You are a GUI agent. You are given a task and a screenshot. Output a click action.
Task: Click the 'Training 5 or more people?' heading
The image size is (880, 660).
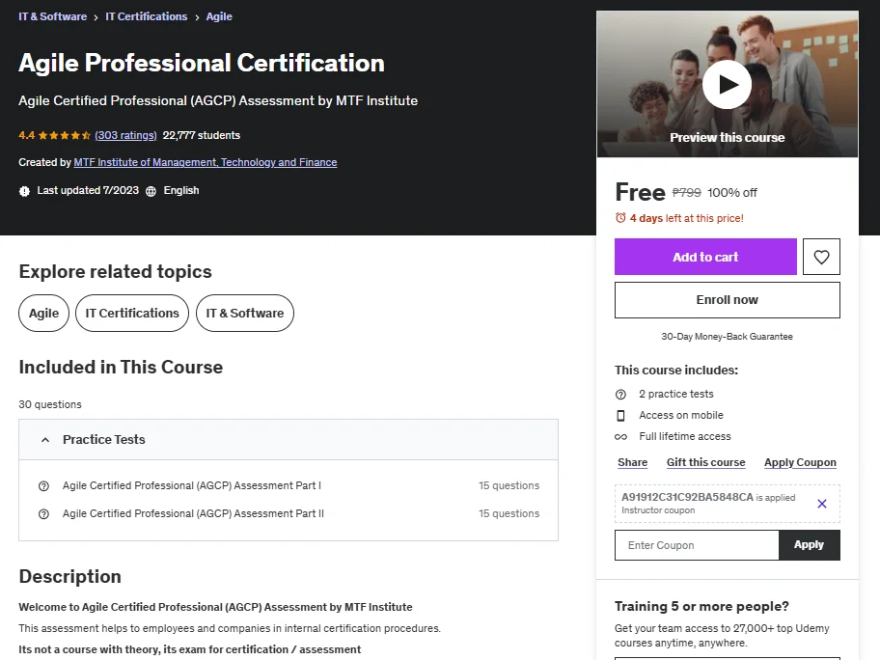tap(701, 607)
